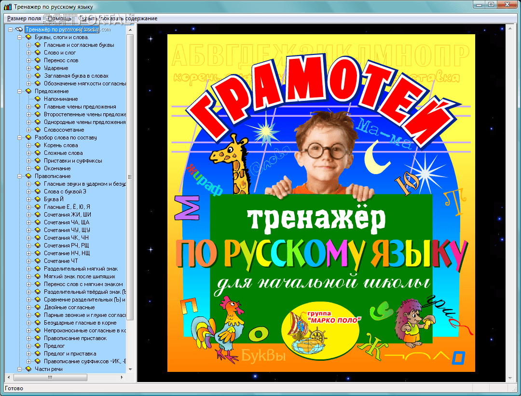Click the application icon in the title bar
The height and width of the screenshot is (396, 521).
click(x=8, y=6)
